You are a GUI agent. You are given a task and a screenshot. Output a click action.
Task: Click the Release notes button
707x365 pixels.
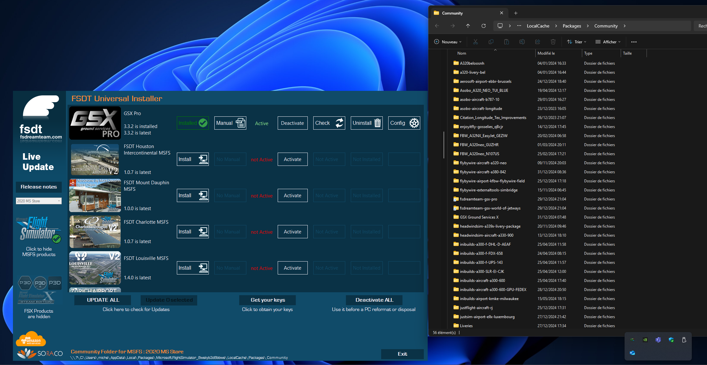click(x=39, y=187)
